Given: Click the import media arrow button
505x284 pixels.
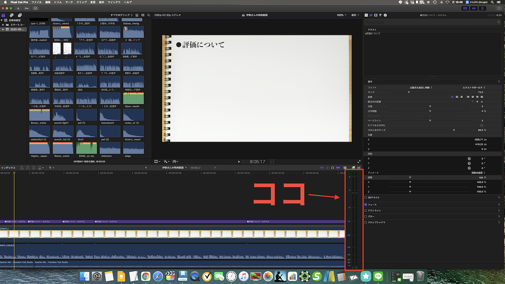Looking at the screenshot, I should click(18, 8).
